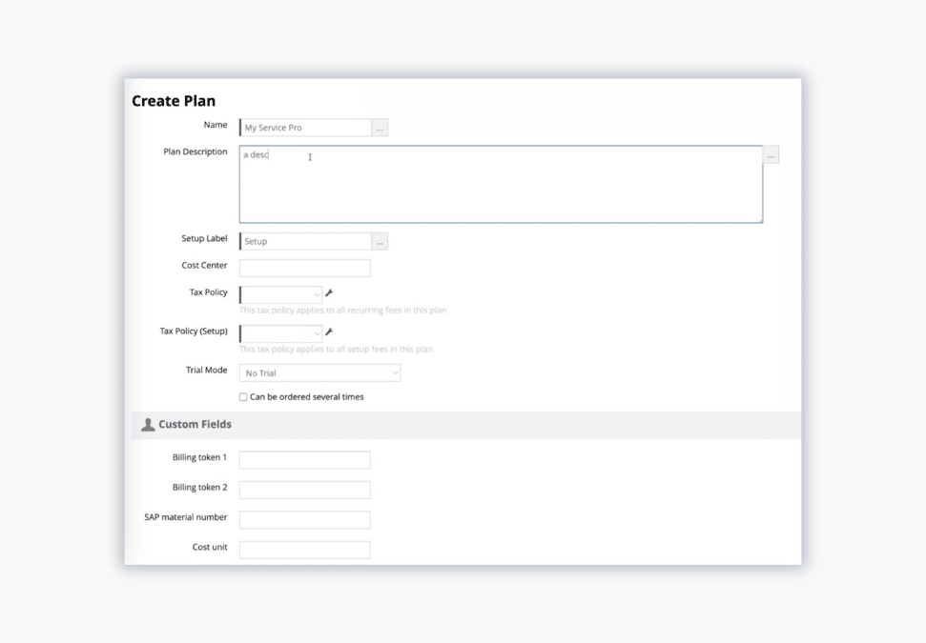This screenshot has width=926, height=643.
Task: Click the 'SAP material number' label
Action: [186, 517]
